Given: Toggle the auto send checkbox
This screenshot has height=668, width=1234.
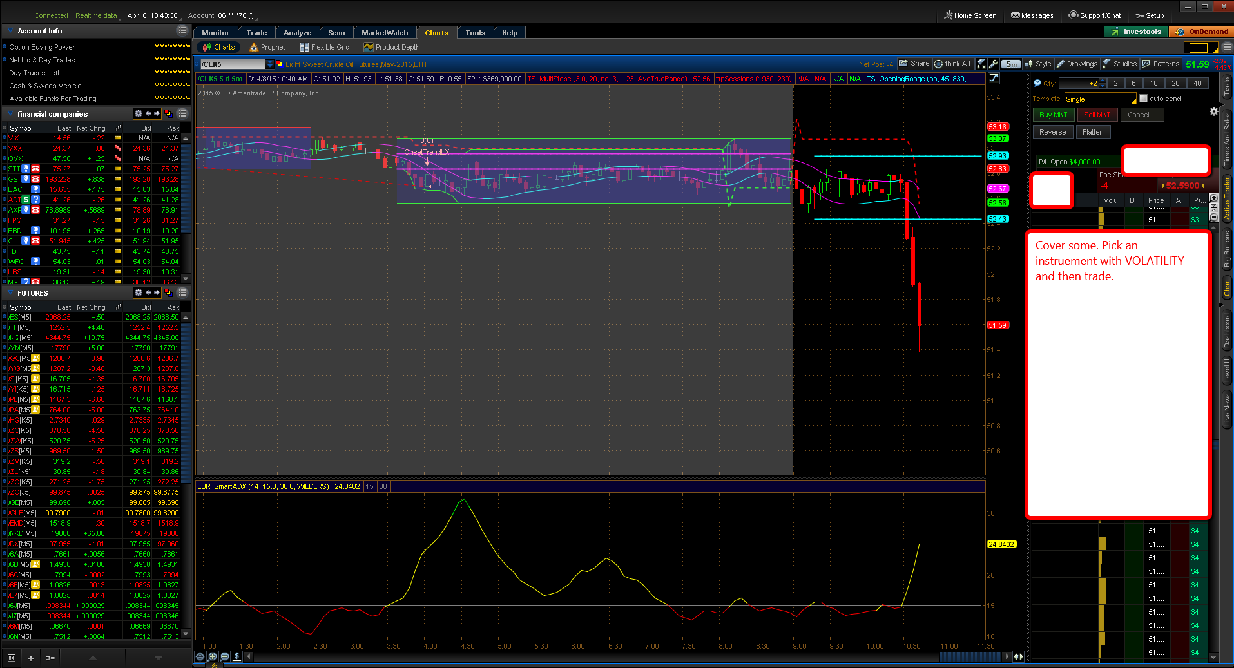Looking at the screenshot, I should 1144,99.
